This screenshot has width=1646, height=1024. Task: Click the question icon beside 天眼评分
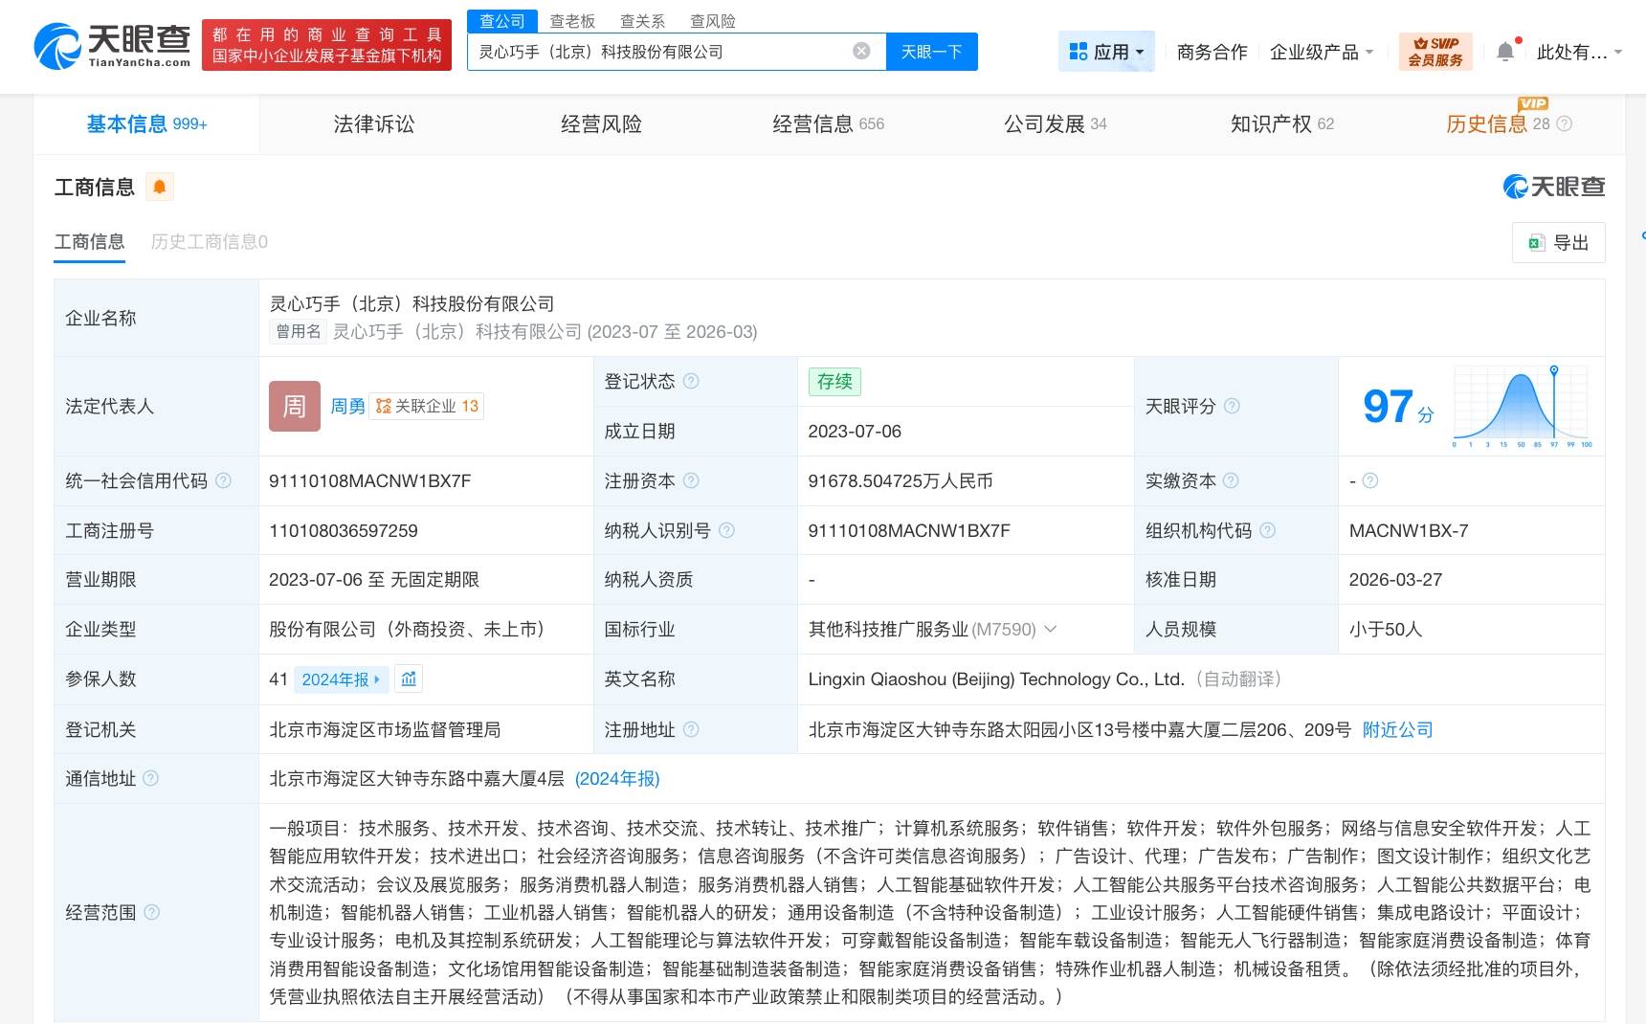pos(1232,406)
